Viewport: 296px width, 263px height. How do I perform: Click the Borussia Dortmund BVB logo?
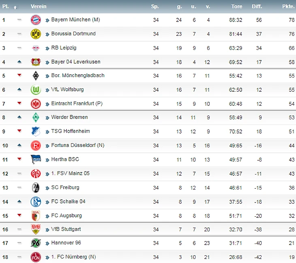pos(36,34)
